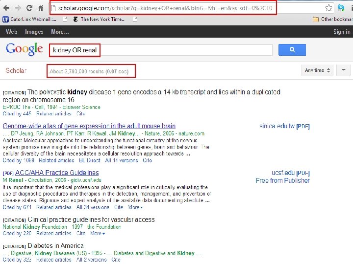Click Related articles under polycystic kidney citation
Viewport: 353px width, 264px height.
click(54, 114)
